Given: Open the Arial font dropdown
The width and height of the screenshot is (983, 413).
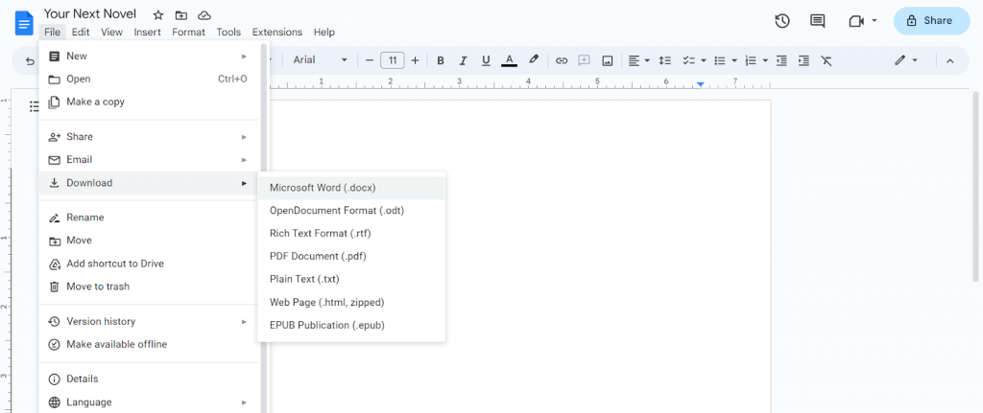Looking at the screenshot, I should [320, 60].
